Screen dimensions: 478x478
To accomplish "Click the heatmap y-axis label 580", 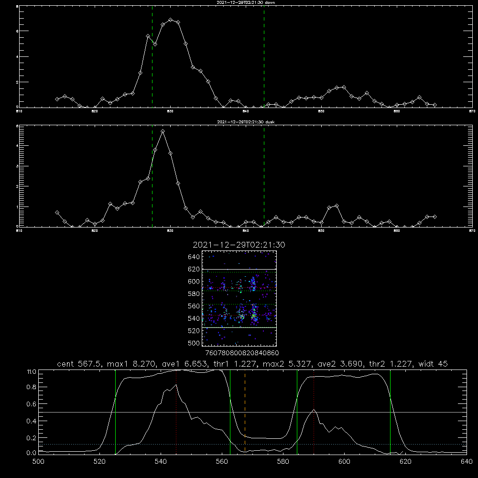I will (x=194, y=294).
